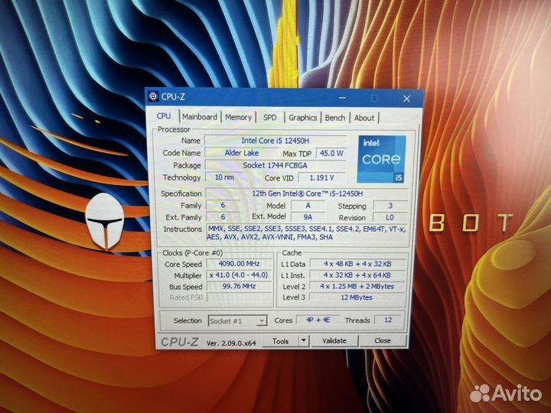Open the Bench tab
This screenshot has height=413, width=551.
(335, 118)
